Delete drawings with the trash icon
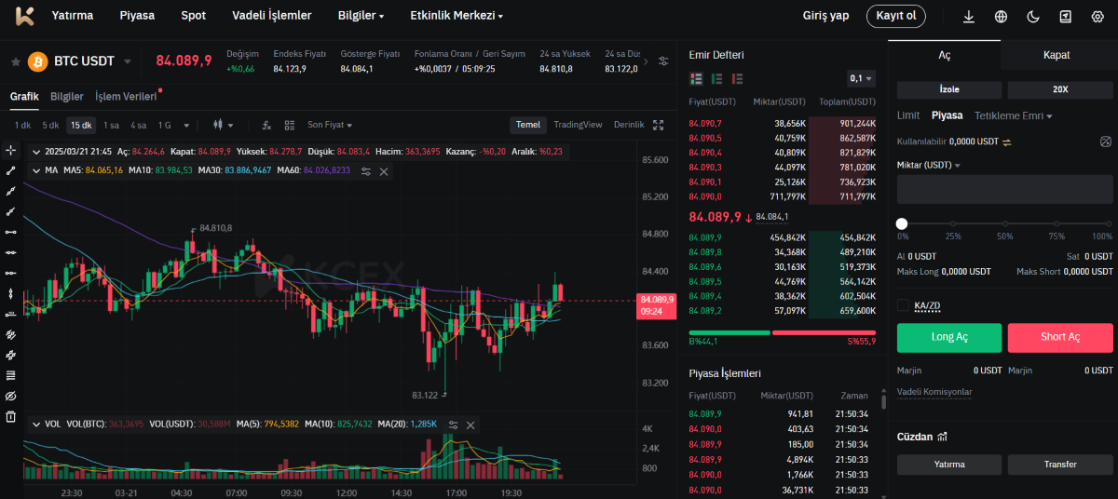1118x499 pixels. [x=11, y=416]
